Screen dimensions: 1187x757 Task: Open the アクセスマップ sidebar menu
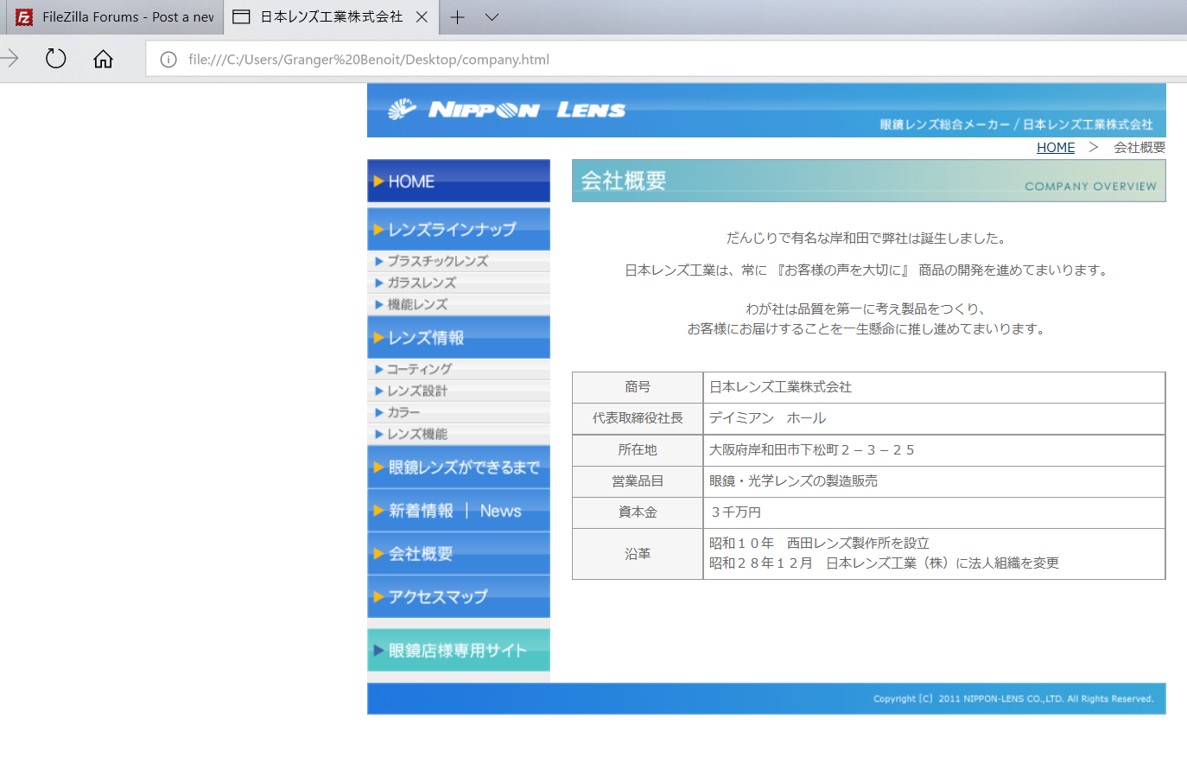coord(459,597)
